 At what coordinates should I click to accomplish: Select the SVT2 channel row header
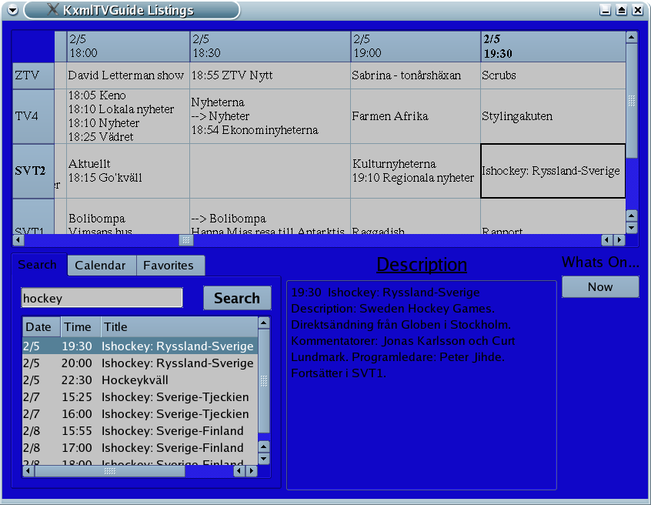tap(33, 171)
